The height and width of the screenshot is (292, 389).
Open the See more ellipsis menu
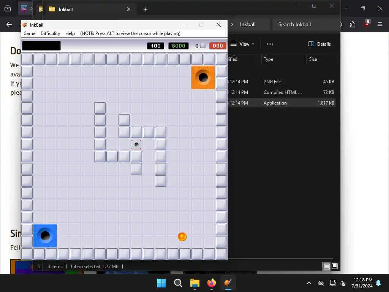coord(270,44)
